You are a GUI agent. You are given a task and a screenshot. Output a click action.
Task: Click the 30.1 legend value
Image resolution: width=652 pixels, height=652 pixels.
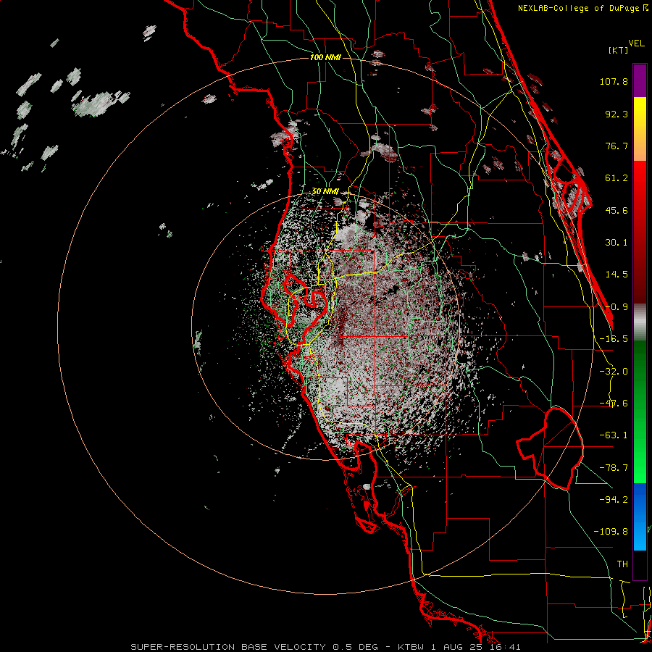pos(617,243)
